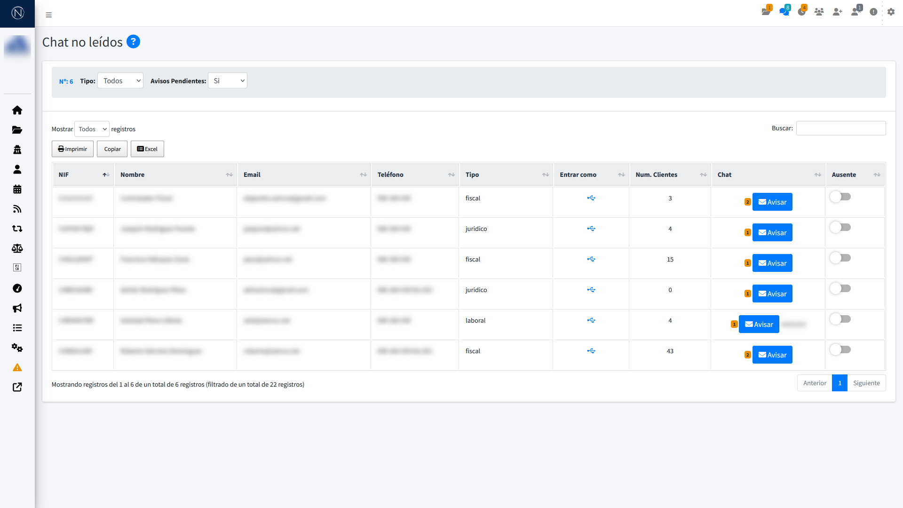Viewport: 903px width, 508px height.
Task: Toggle Ausente switch in first row
Action: pos(840,197)
